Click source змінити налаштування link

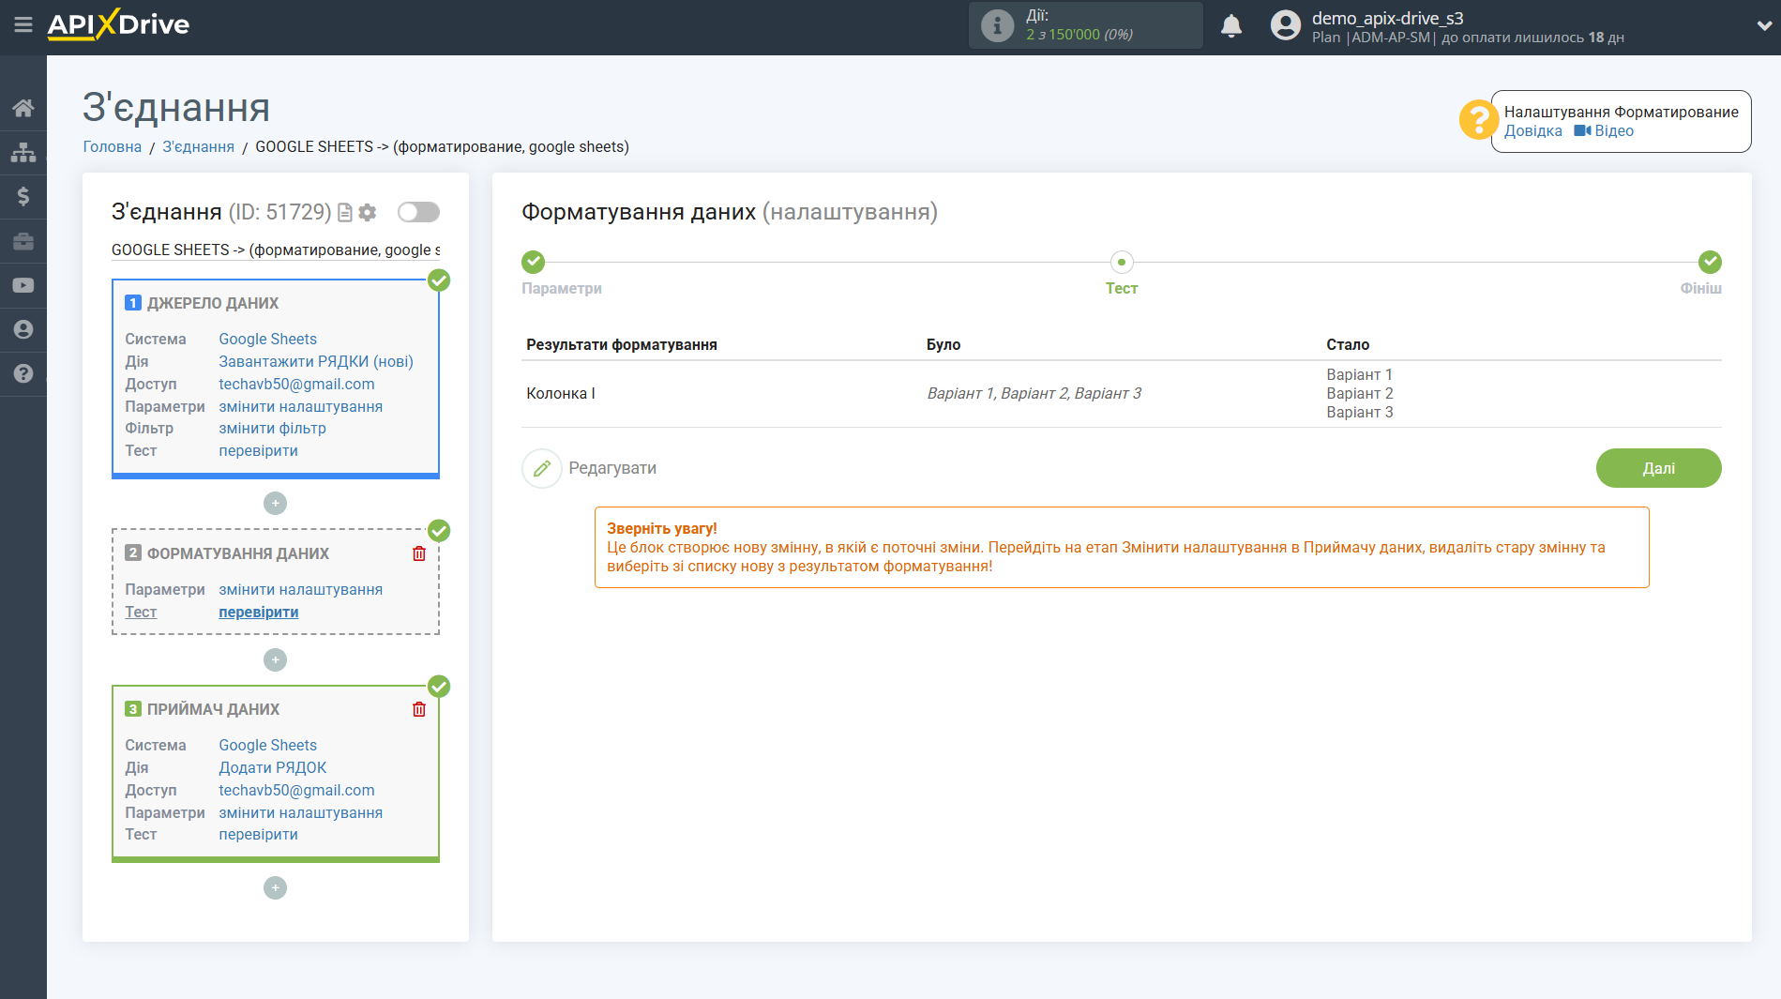300,406
